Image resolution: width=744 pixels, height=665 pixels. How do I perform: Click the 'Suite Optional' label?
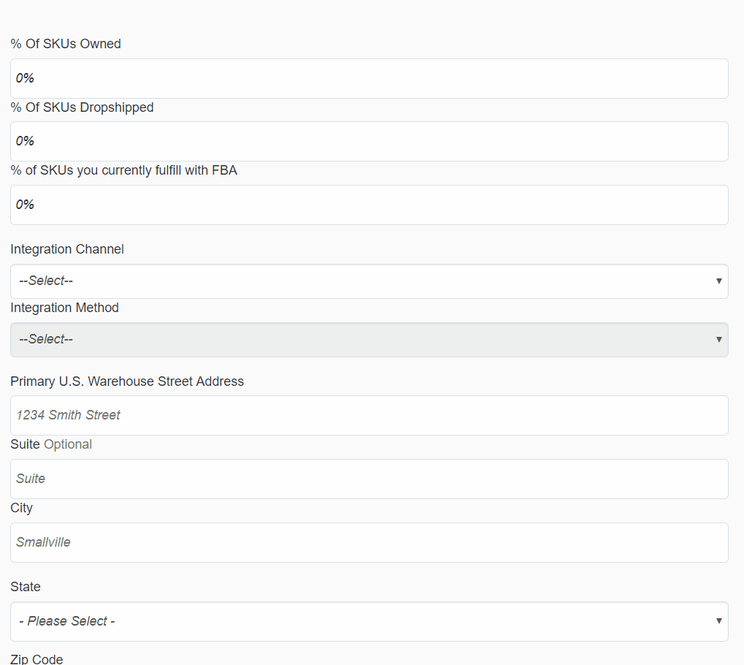(x=51, y=444)
